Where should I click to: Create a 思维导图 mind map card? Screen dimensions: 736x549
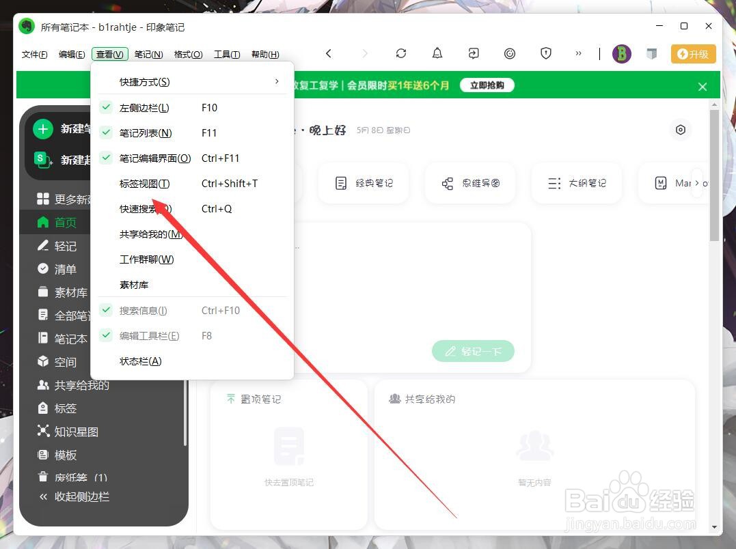tap(470, 183)
